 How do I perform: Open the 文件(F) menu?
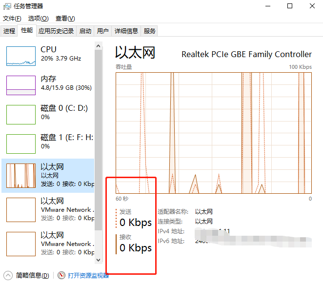[x=12, y=19]
